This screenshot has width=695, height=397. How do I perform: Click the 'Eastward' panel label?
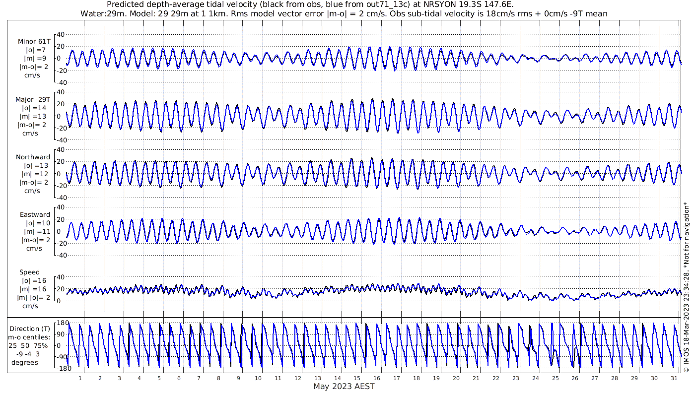point(35,214)
